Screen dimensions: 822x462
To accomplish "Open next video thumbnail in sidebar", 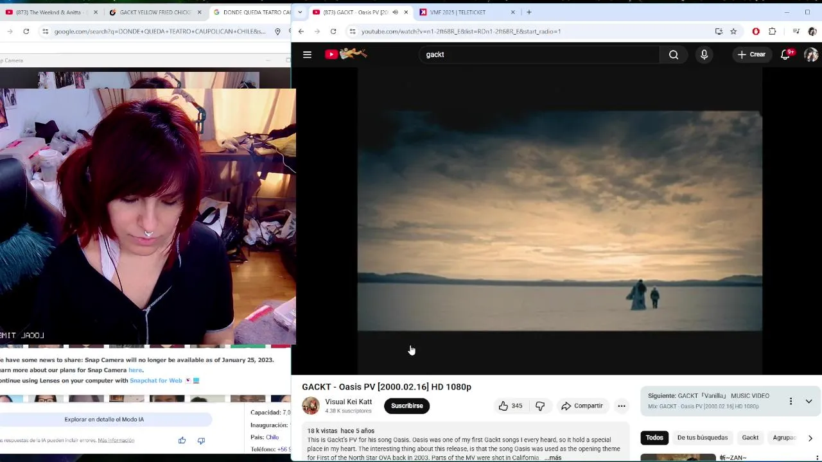I will click(x=678, y=458).
